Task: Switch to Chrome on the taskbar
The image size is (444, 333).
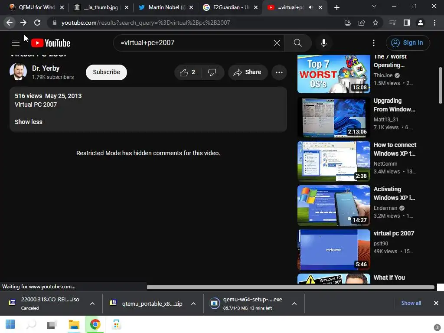Action: coord(95,324)
